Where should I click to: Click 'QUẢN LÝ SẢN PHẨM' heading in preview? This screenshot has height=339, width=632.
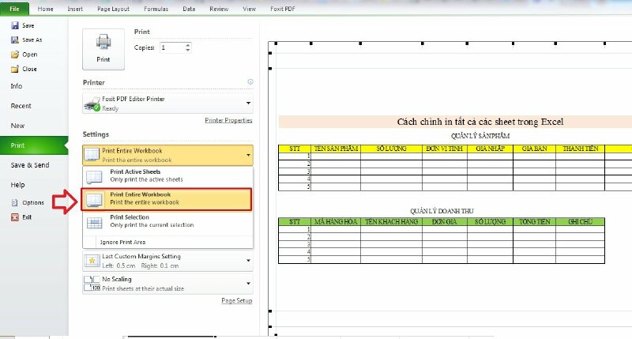pyautogui.click(x=480, y=136)
